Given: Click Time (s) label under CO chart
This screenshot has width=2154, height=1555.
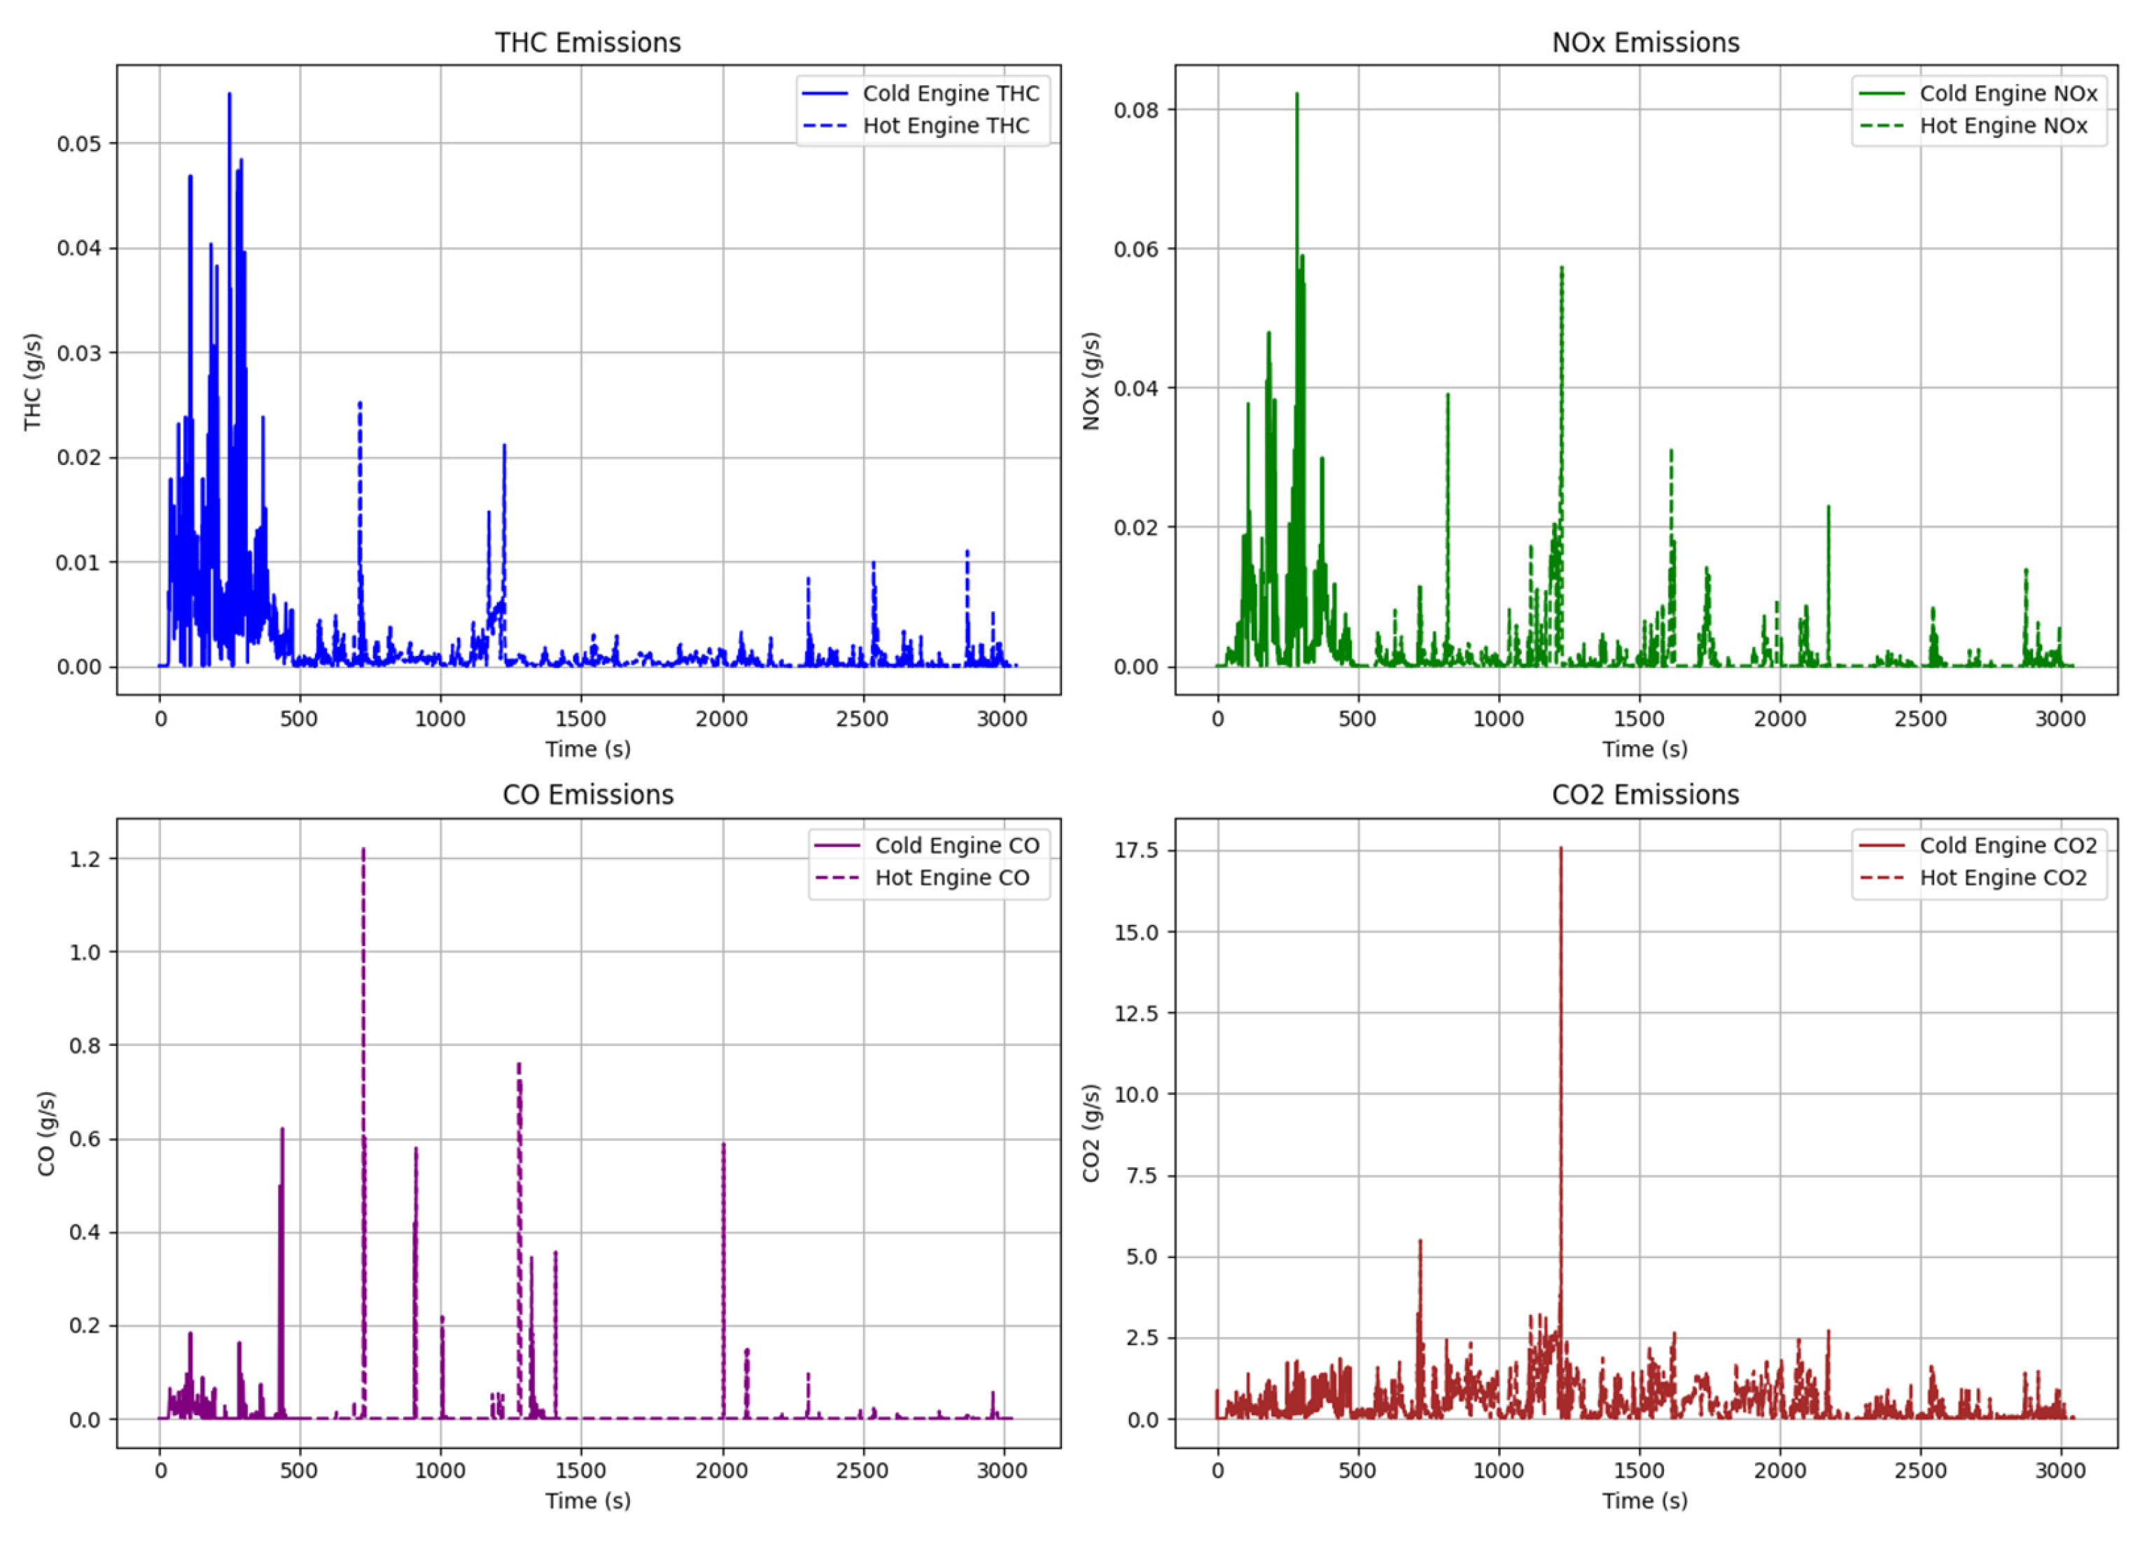Looking at the screenshot, I should (588, 1500).
